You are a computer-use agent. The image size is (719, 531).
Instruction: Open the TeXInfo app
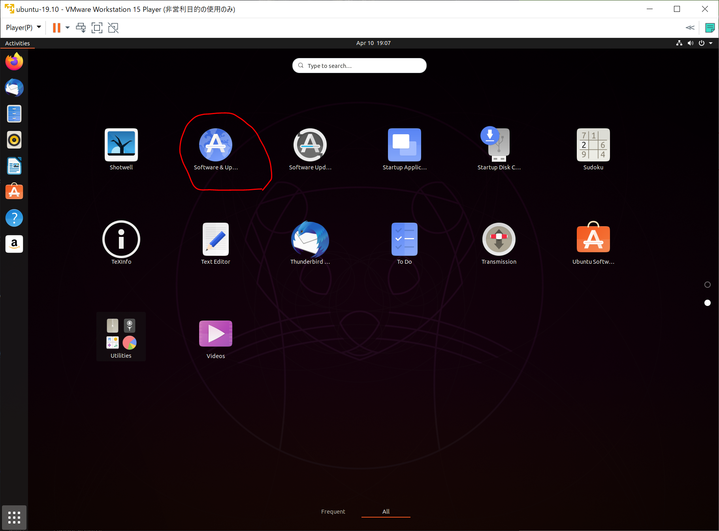coord(121,243)
